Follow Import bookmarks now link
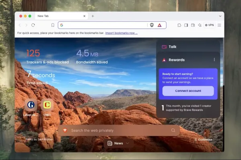This screenshot has height=160, width=241. 121,33
